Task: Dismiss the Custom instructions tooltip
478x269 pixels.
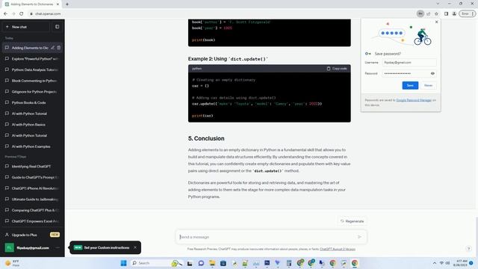Action: [x=135, y=247]
